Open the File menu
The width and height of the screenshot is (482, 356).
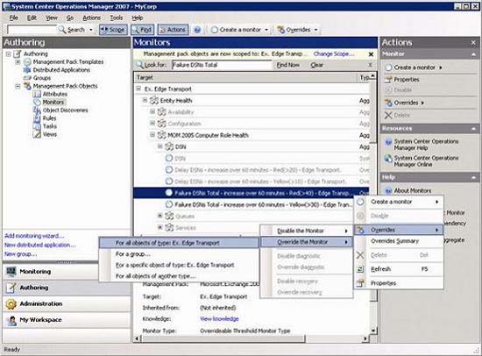click(13, 18)
